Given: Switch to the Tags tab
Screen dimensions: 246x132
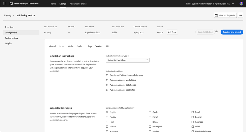Looking at the screenshot, I should coord(90,46).
